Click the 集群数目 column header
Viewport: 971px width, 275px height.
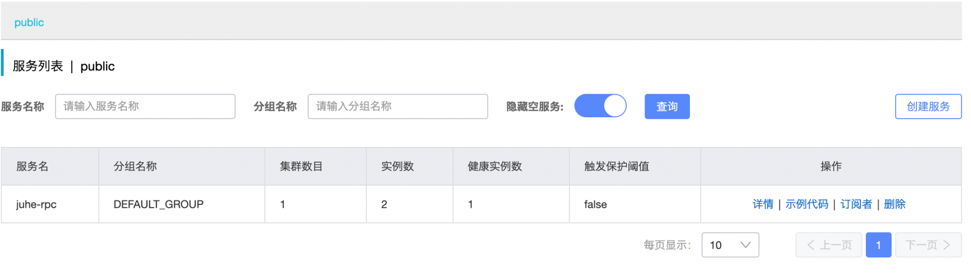click(316, 166)
